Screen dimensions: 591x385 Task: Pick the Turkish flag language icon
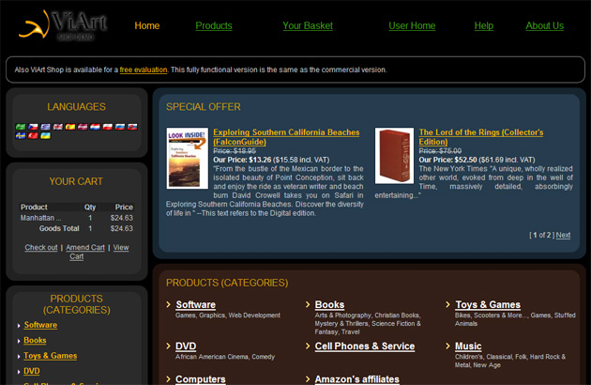point(33,135)
